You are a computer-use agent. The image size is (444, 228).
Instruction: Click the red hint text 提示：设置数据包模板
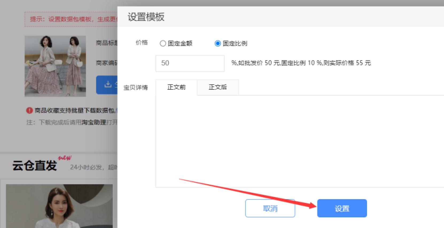[73, 19]
